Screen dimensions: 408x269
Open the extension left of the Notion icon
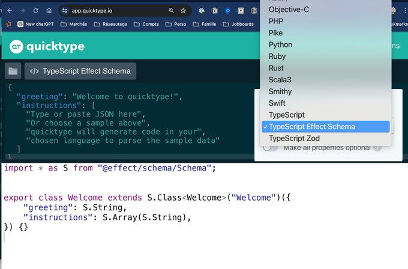(241, 11)
